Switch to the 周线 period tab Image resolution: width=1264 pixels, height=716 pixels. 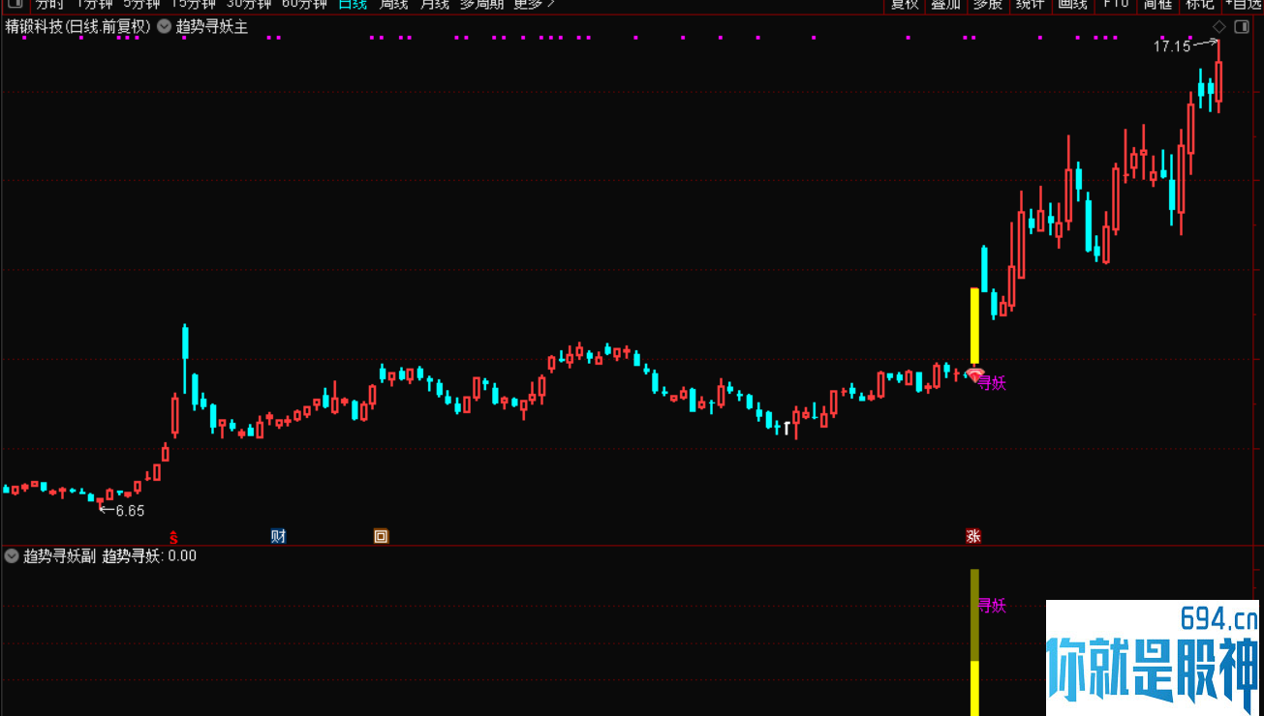point(393,4)
